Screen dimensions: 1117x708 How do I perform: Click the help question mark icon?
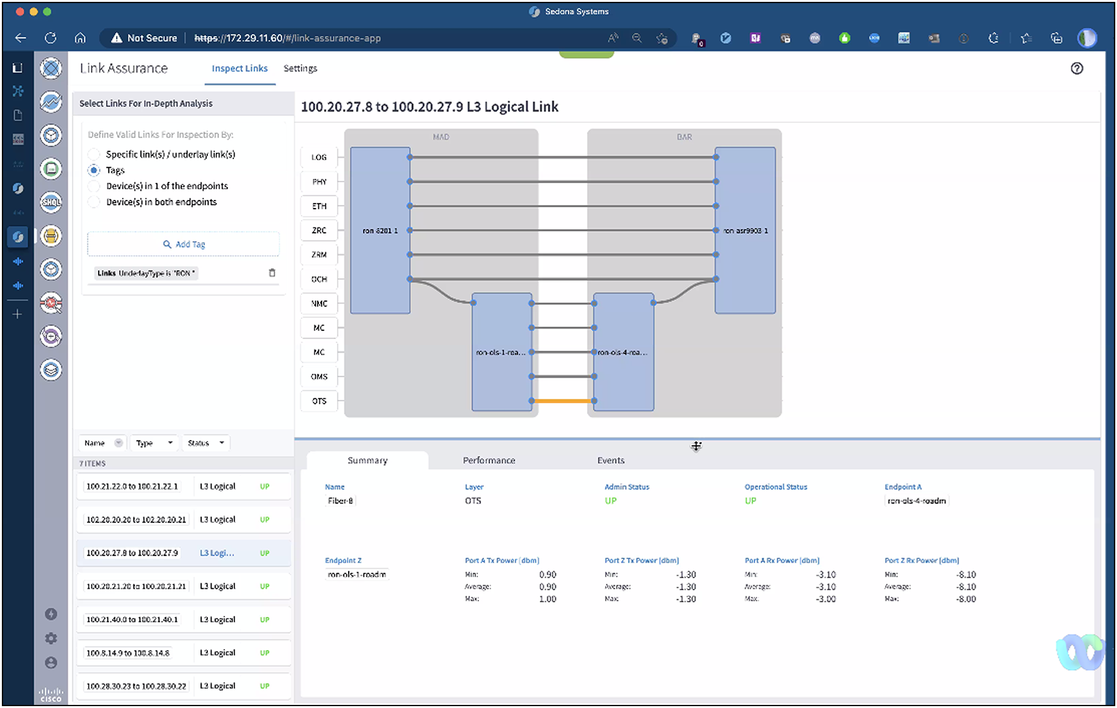1077,68
